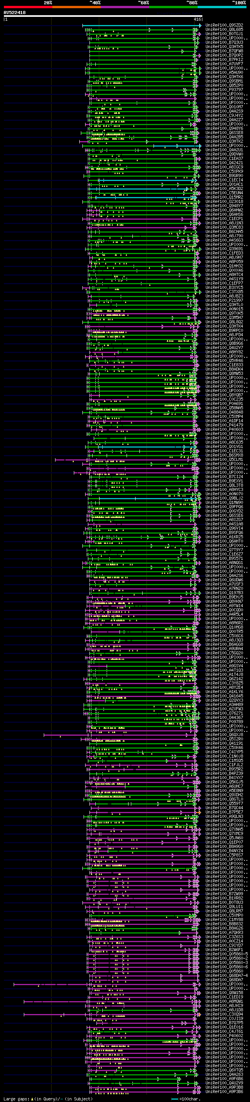Open the UniRef100_Q9BLJ2 hit
250x1102 pixels.
click(224, 498)
